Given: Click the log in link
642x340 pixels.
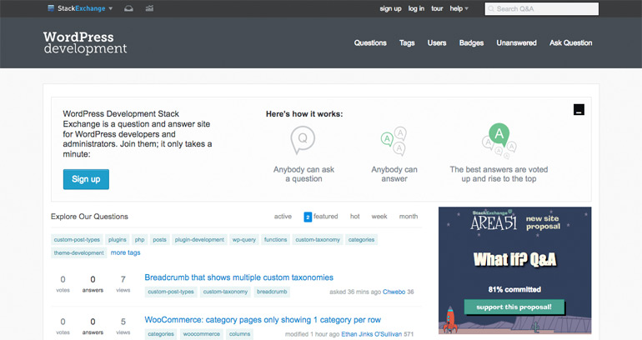Looking at the screenshot, I should click(416, 8).
